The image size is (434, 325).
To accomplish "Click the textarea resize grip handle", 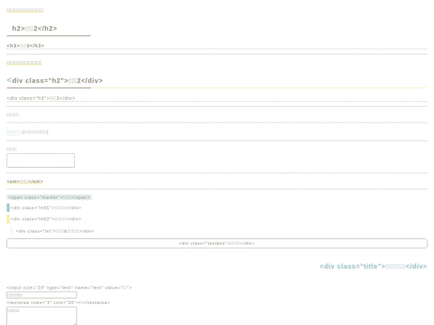I will click(x=75, y=323).
